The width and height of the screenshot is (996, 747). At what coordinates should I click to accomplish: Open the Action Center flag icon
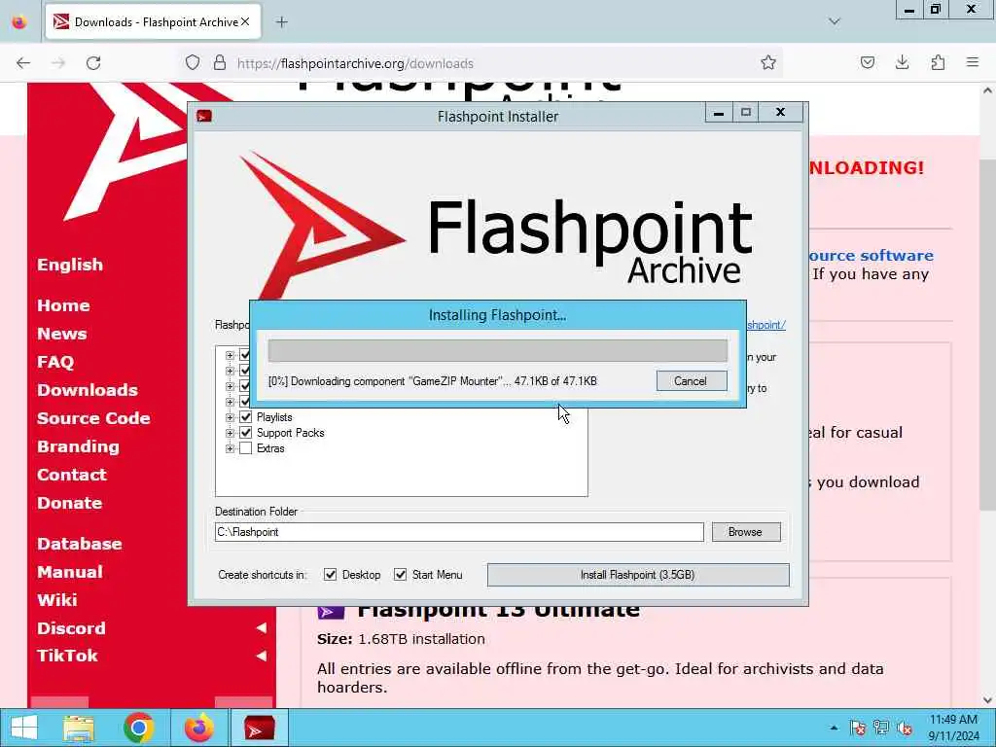858,728
